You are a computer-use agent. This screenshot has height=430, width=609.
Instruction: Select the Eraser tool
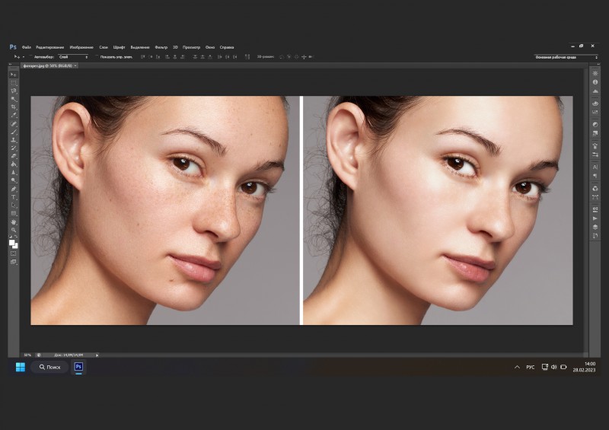coord(14,156)
